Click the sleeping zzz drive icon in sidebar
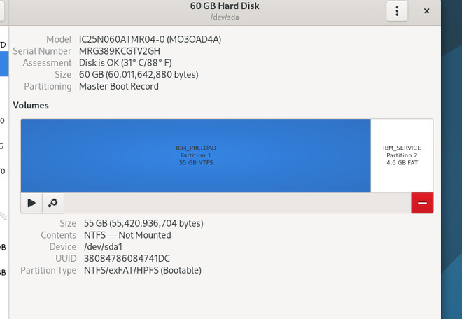The height and width of the screenshot is (319, 462). [x=3, y=215]
